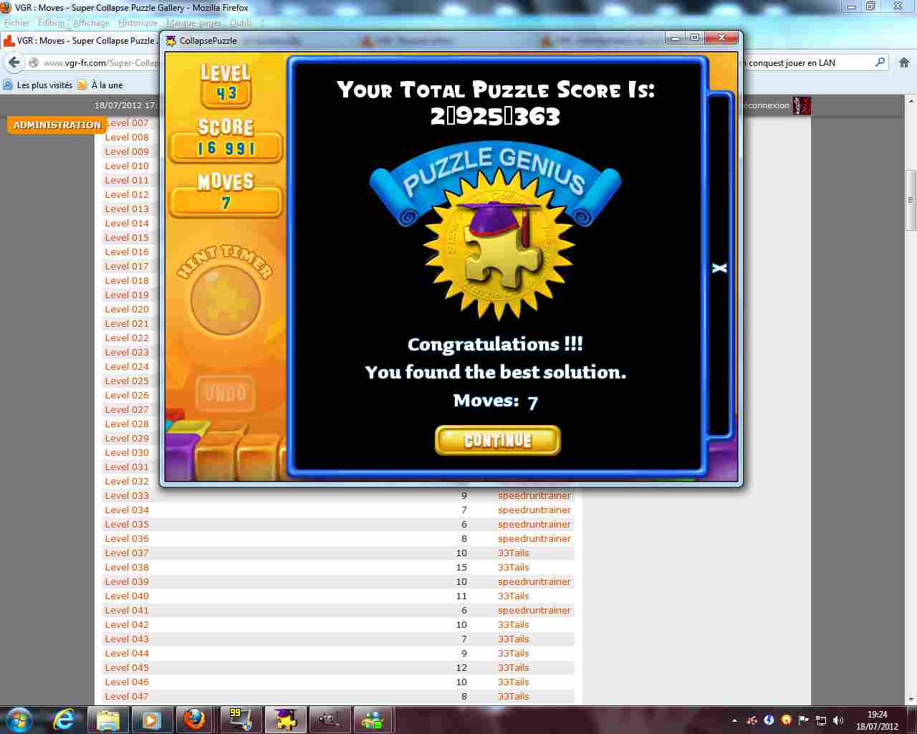The width and height of the screenshot is (917, 734).
Task: Click speedruntrainer link on Level 033 row
Action: point(534,495)
